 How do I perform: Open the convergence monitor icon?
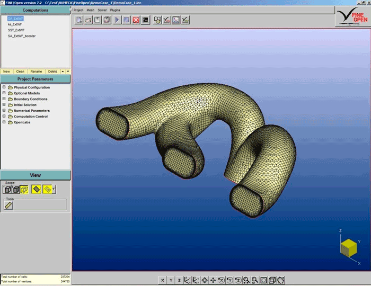[x=145, y=20]
